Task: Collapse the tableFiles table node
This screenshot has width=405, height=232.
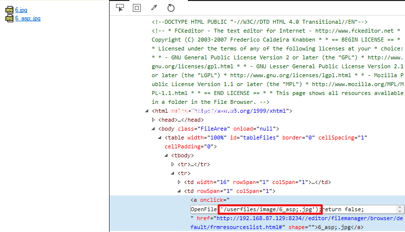Action: (x=160, y=138)
